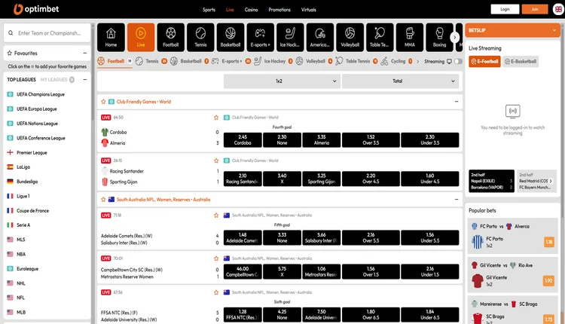Select FC Porto 1x2 odds 1.18
This screenshot has height=324, width=565.
click(548, 242)
